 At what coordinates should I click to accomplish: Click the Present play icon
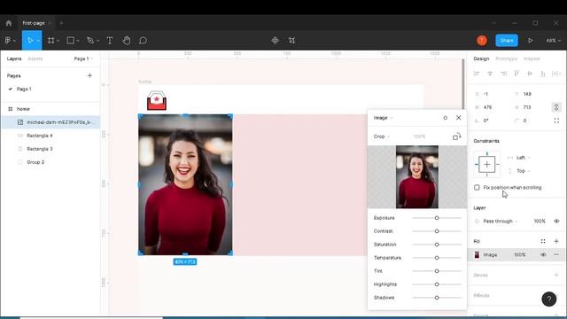tap(530, 41)
